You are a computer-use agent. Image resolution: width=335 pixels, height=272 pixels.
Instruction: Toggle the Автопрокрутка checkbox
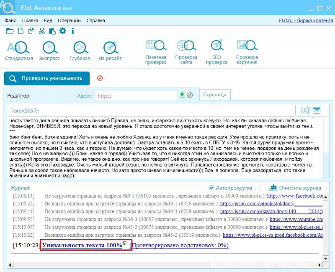click(x=212, y=188)
